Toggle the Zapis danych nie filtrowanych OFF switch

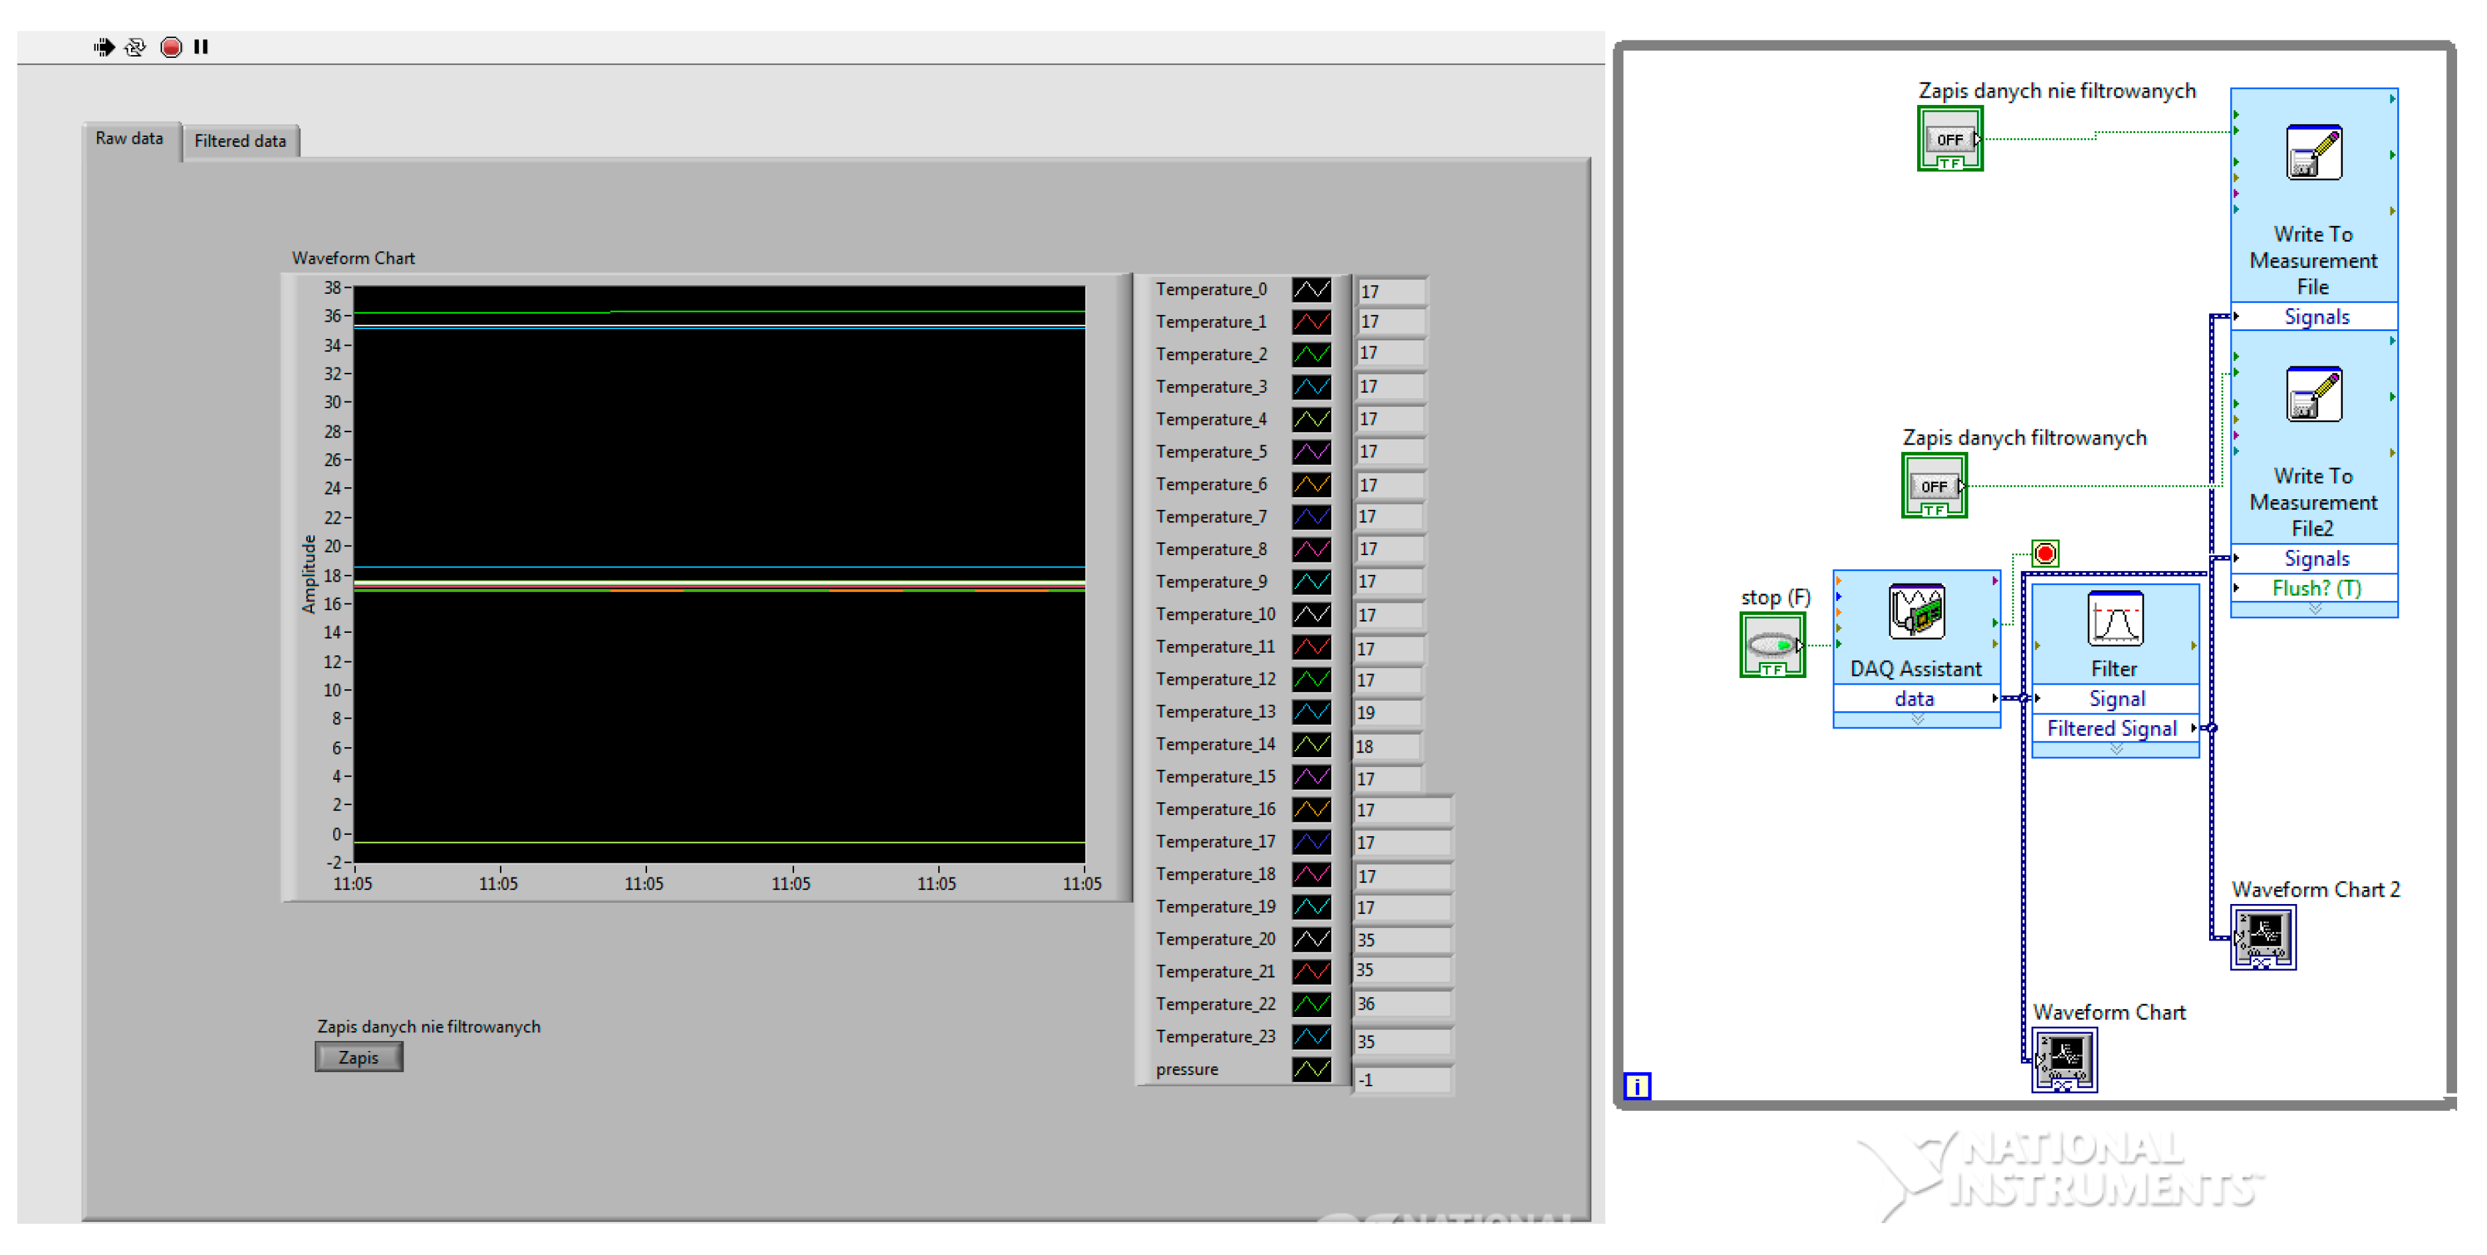(1949, 140)
